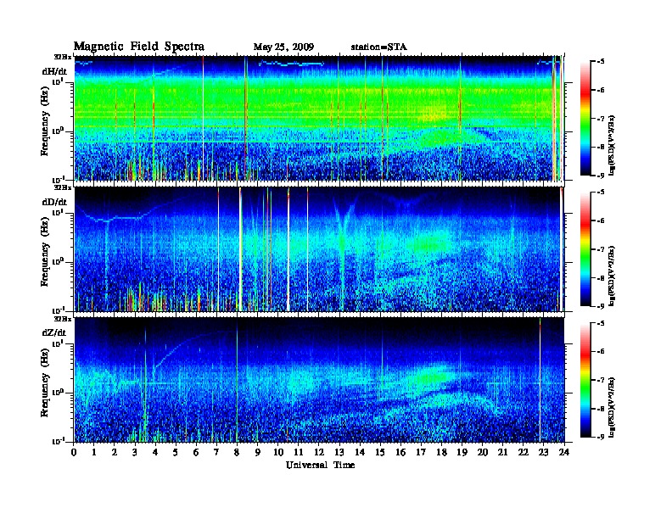Click the time axis tick label "21"
The width and height of the screenshot is (672, 519).
[x=503, y=452]
